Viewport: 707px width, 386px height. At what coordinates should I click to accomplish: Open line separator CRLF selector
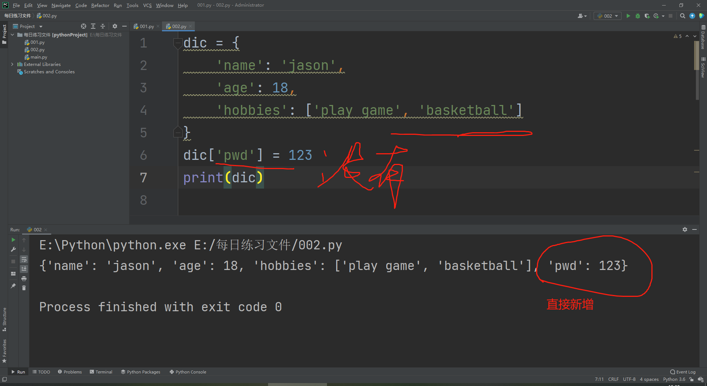point(613,379)
